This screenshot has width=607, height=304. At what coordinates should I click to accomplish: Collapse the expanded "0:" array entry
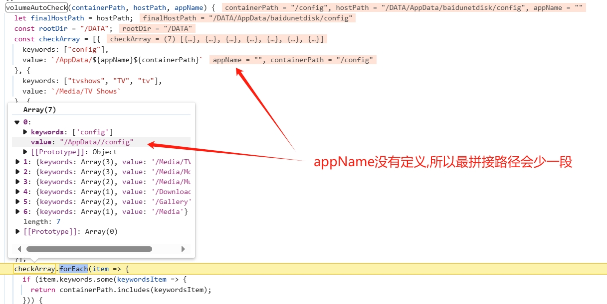(17, 122)
